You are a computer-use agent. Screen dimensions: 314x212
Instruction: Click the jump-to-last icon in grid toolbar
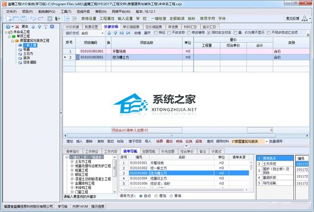[x=128, y=33]
